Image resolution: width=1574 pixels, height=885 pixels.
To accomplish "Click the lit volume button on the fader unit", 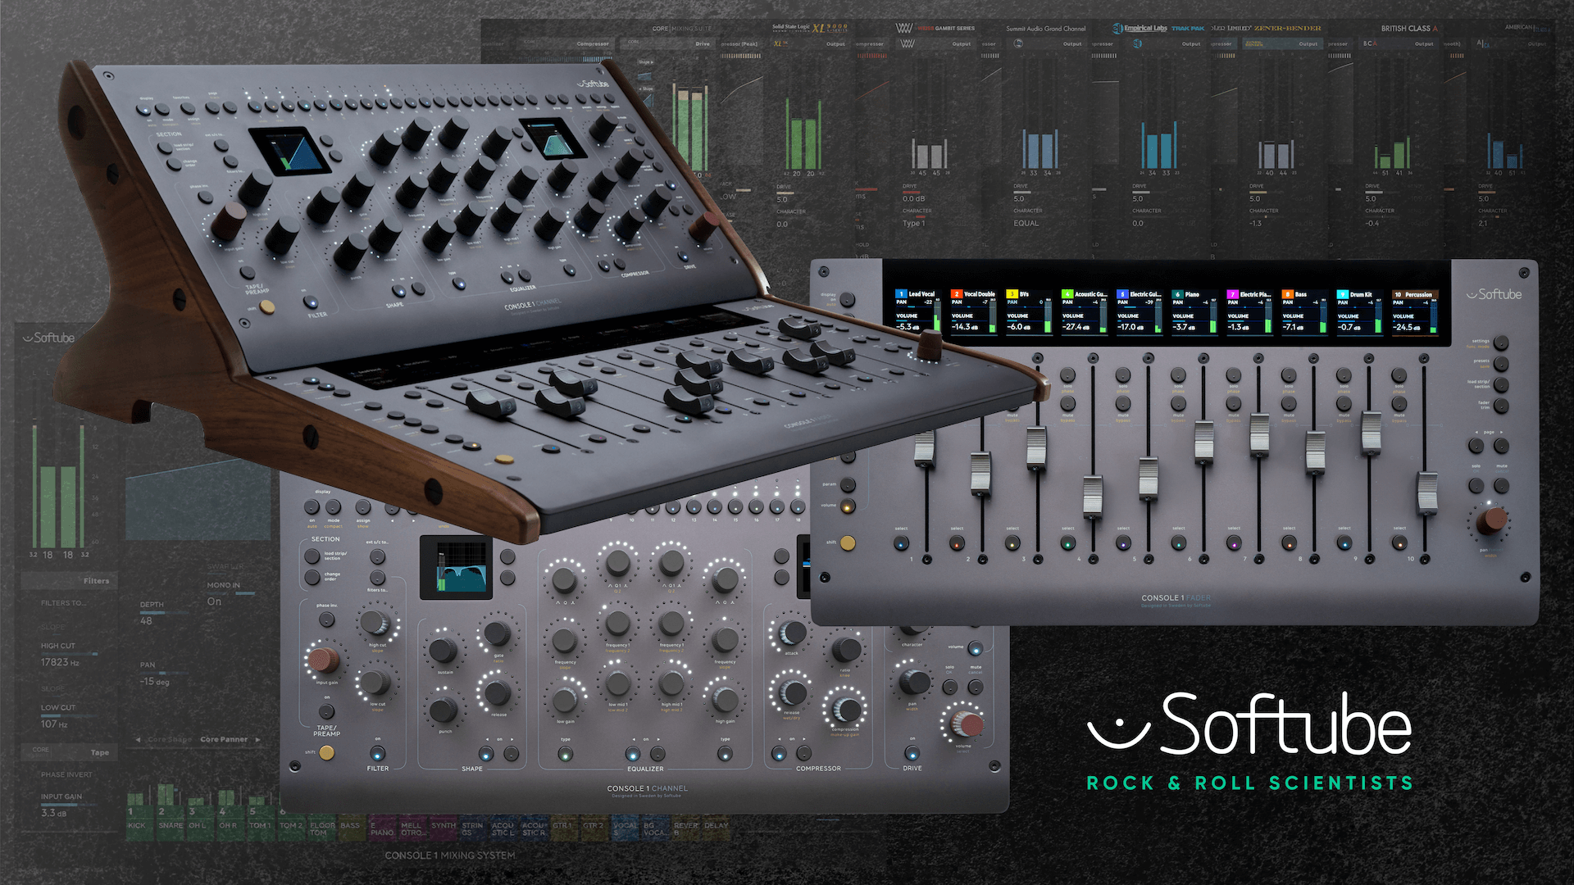I will (x=848, y=506).
